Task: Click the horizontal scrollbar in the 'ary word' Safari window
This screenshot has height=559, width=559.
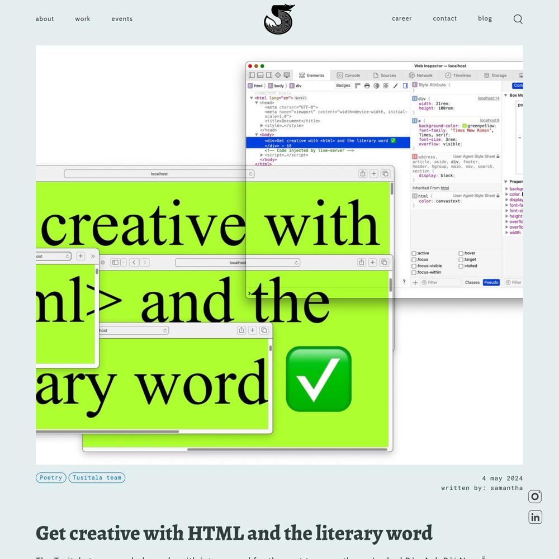Action: 107,432
